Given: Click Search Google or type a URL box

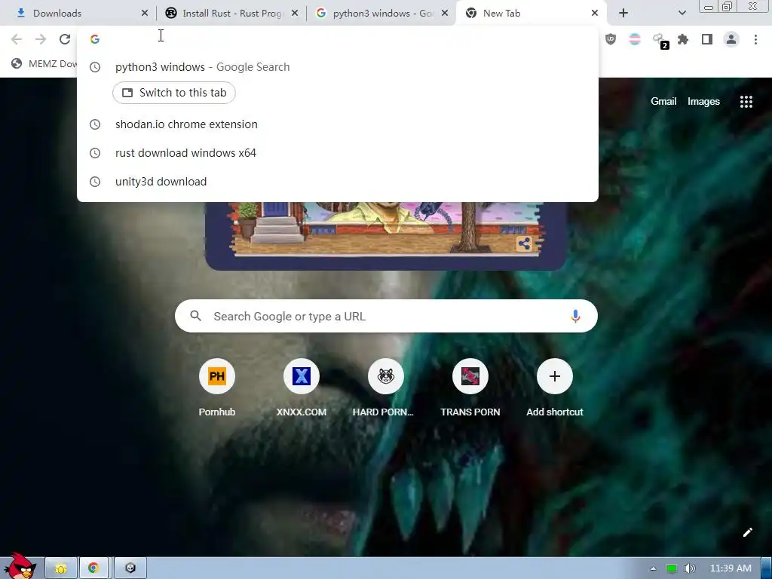Looking at the screenshot, I should coord(386,316).
